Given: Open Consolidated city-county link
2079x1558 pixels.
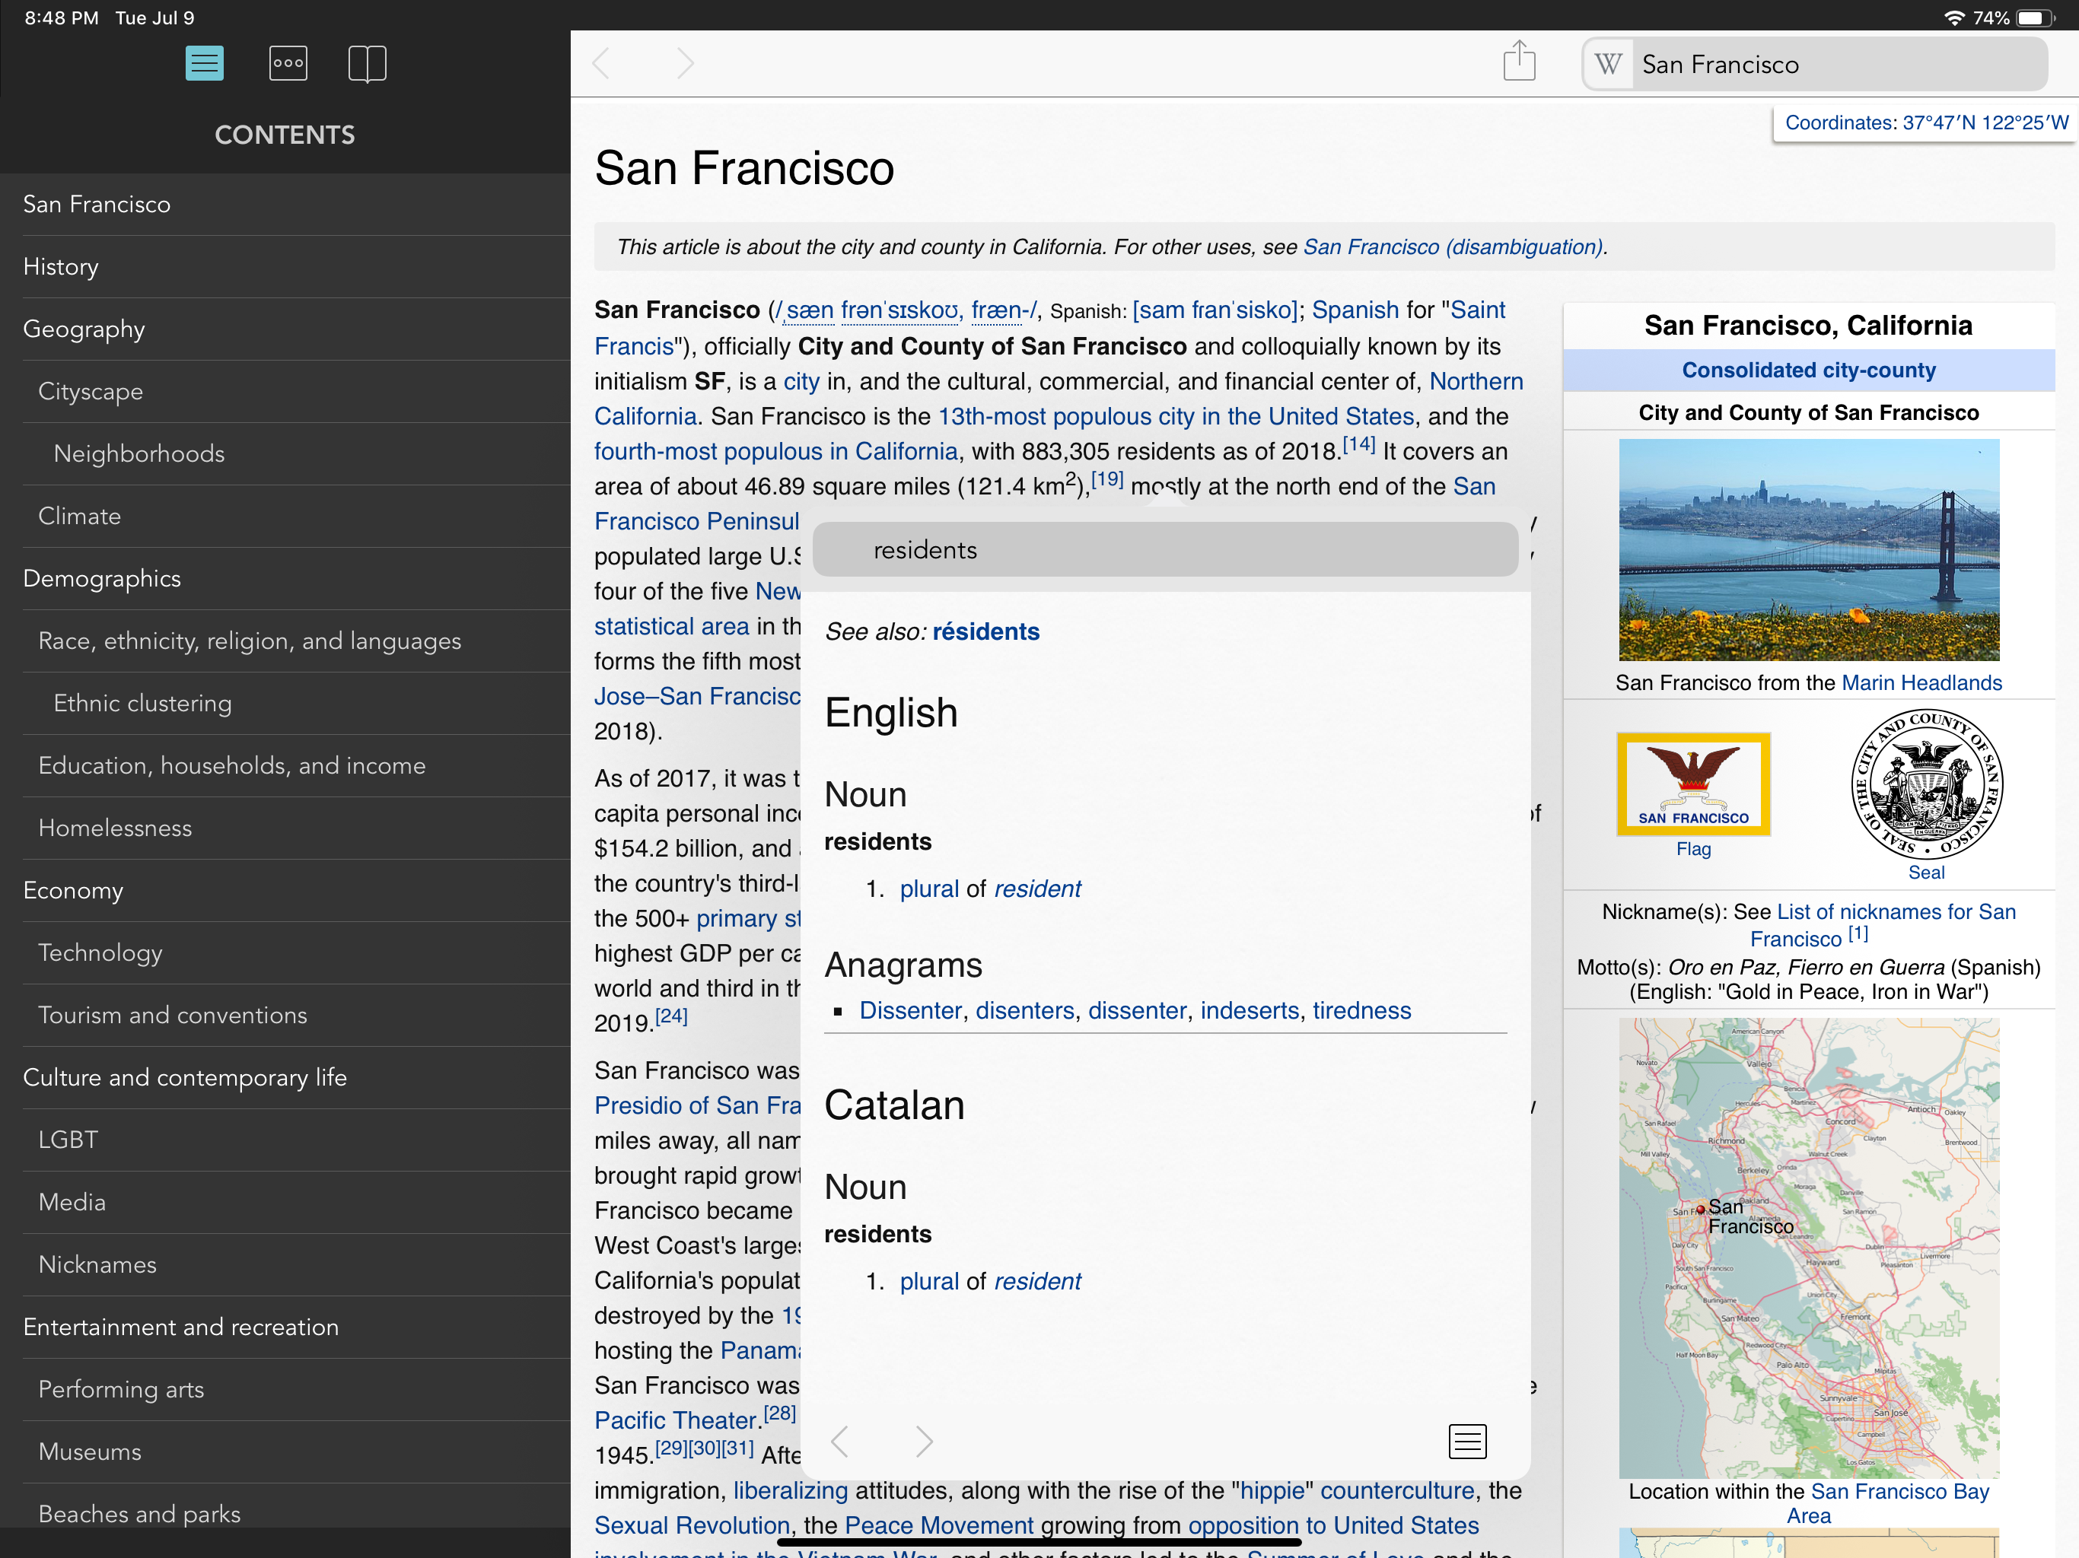Looking at the screenshot, I should pos(1808,370).
